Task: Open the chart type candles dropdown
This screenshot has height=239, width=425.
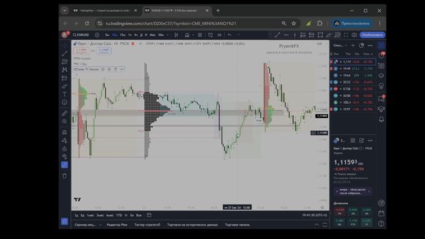Action: tap(177, 35)
